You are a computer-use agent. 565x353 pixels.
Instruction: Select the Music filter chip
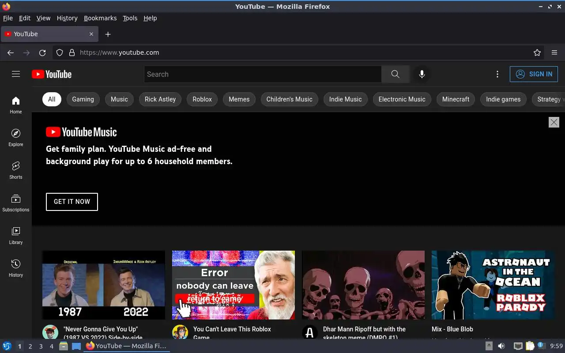click(119, 99)
